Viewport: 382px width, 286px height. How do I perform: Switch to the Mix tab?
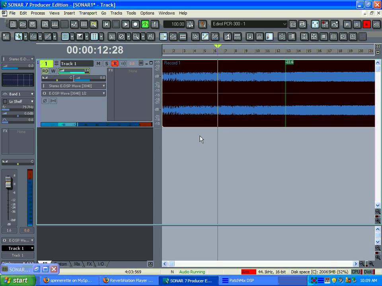click(x=77, y=264)
